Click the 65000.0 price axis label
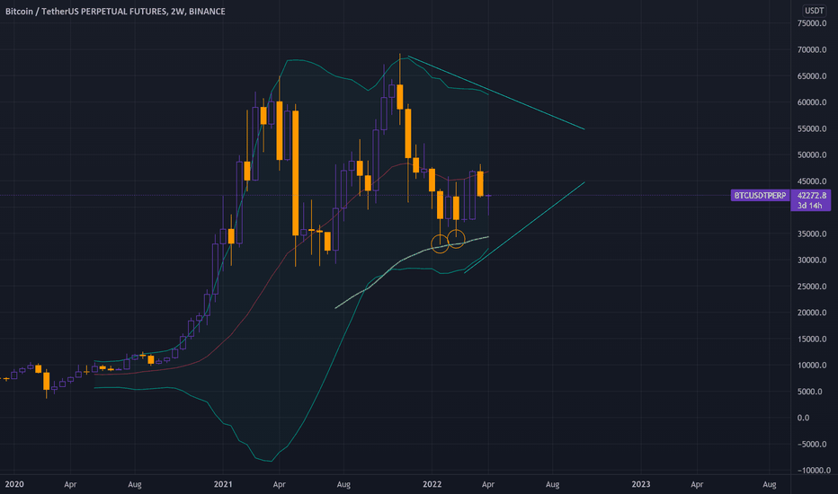This screenshot has height=494, width=838. (811, 75)
